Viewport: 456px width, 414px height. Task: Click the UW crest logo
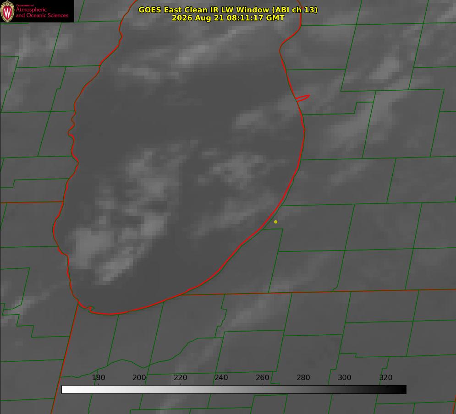(7, 11)
